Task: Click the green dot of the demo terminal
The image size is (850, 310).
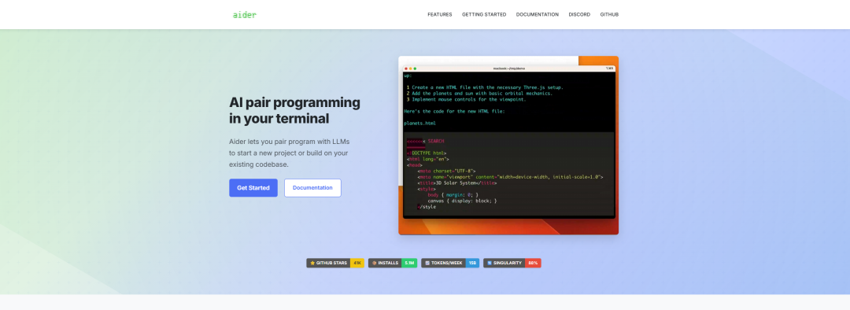Action: coord(415,68)
